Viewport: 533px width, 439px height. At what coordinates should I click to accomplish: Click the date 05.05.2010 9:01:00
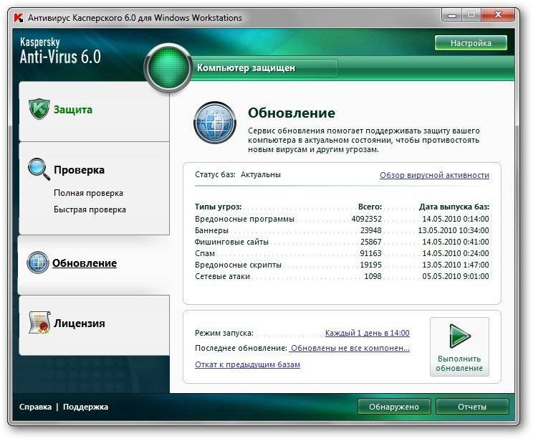tap(456, 276)
